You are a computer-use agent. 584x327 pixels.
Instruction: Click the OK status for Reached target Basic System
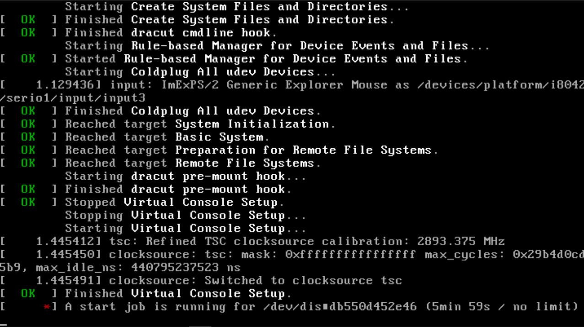point(28,137)
